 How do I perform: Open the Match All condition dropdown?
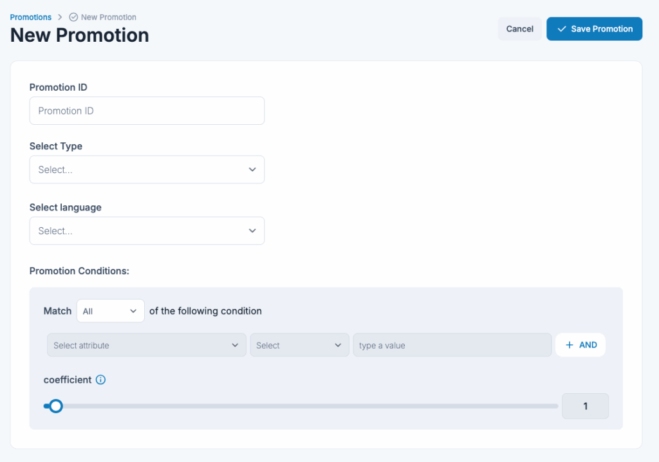pos(110,311)
